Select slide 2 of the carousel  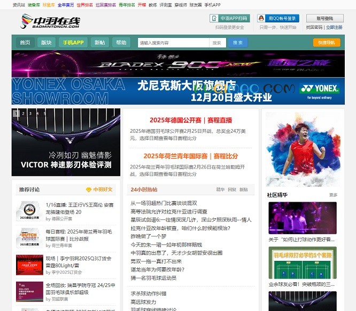click(23, 113)
